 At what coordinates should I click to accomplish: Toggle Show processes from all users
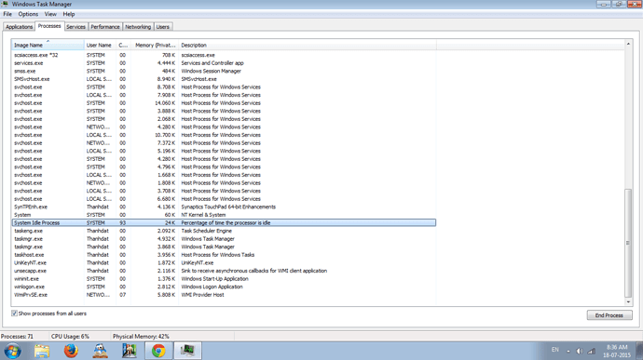[14, 313]
